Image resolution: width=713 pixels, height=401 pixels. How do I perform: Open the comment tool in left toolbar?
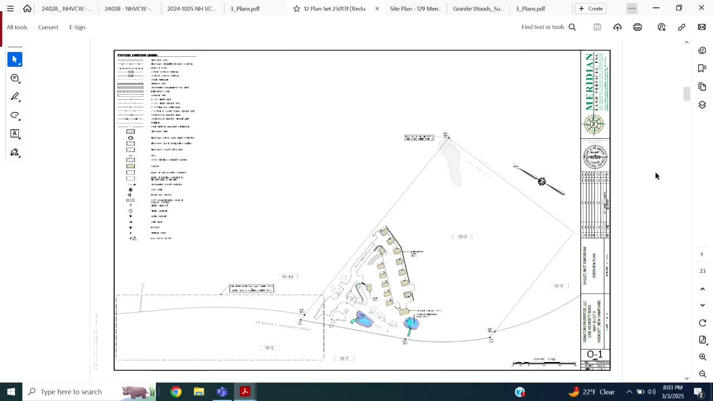click(15, 79)
